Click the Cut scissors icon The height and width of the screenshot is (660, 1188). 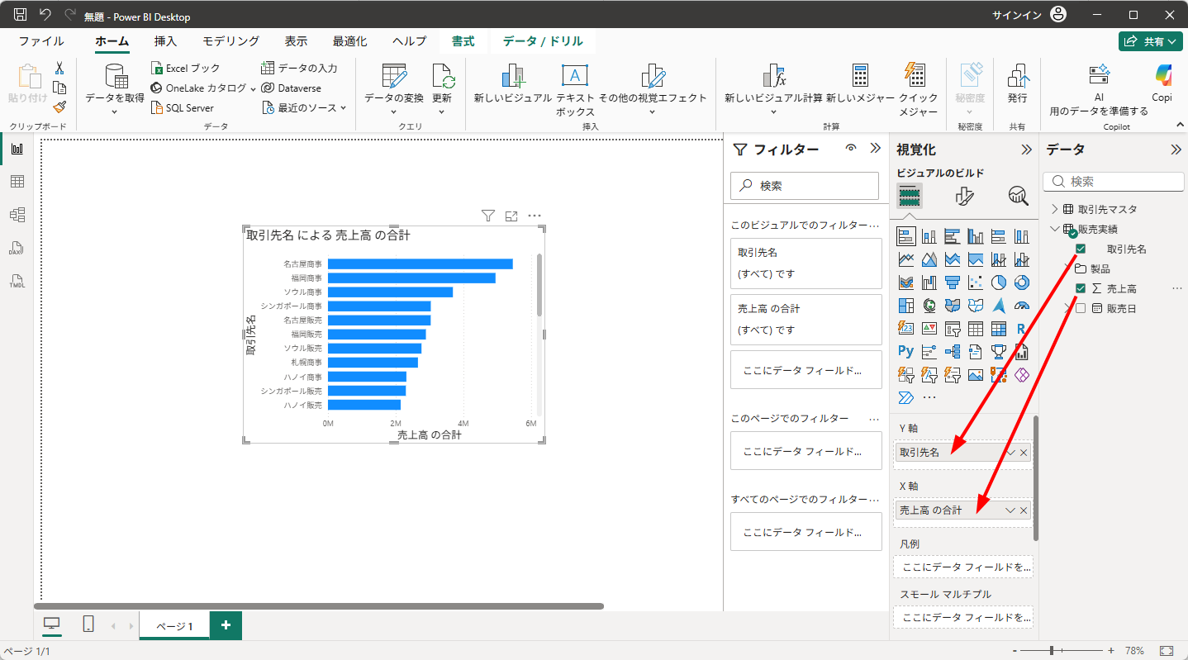coord(59,69)
